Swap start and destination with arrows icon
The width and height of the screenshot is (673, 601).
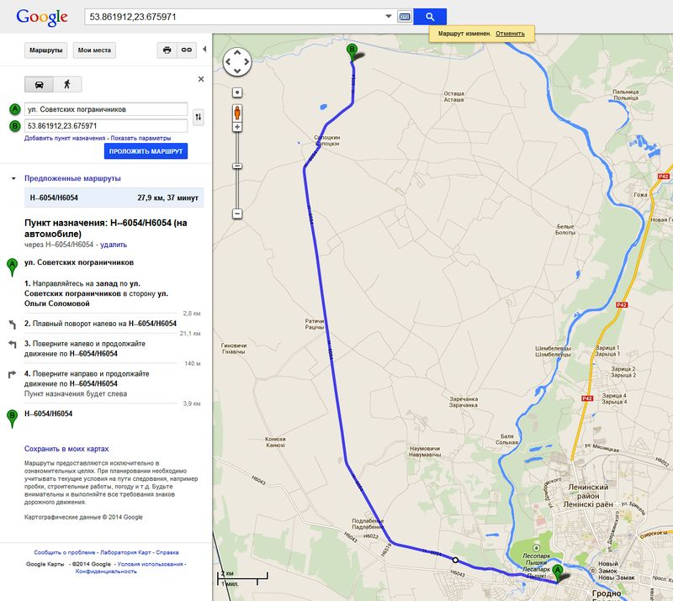[199, 118]
